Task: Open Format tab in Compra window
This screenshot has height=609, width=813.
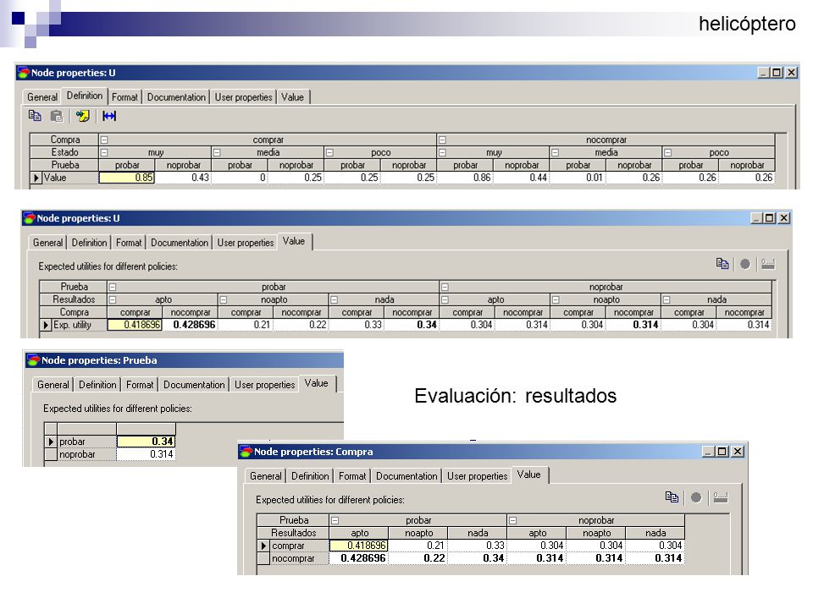Action: click(x=352, y=476)
